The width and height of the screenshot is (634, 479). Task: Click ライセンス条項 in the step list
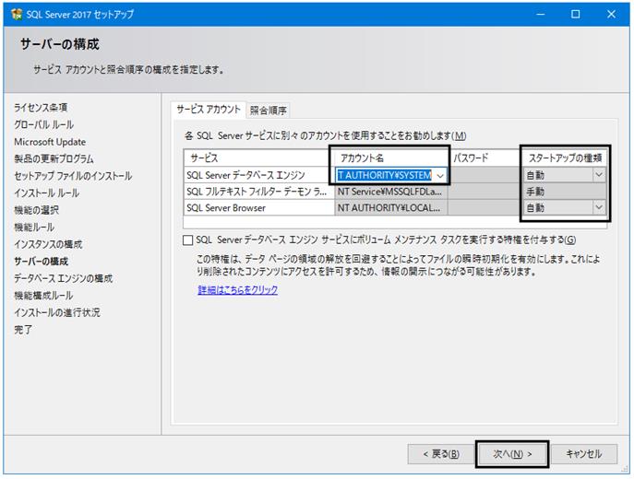(x=41, y=108)
